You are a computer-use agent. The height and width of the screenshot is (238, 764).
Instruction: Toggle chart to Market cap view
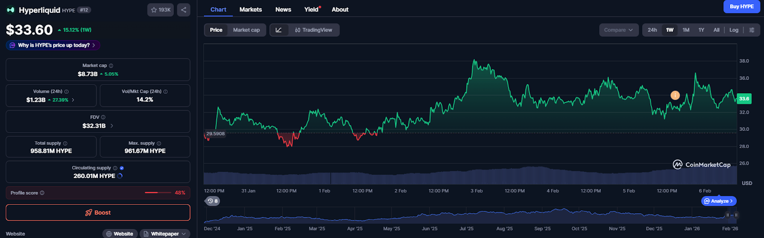[246, 30]
